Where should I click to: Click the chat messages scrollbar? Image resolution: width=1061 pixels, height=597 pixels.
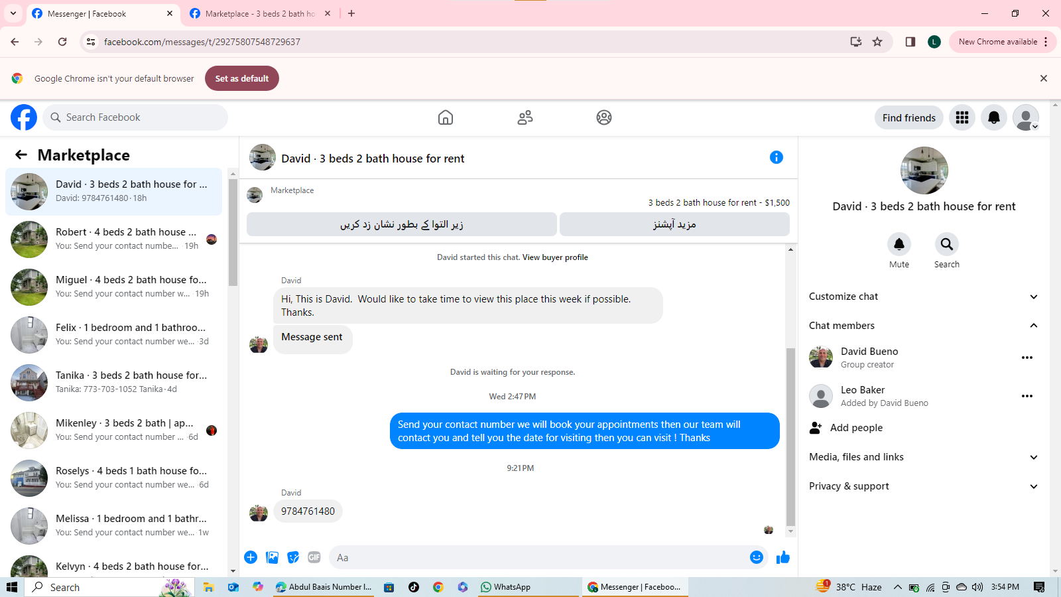[790, 436]
